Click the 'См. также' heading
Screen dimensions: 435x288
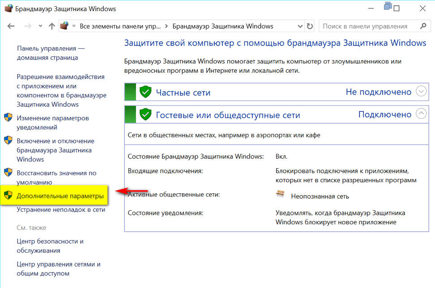click(31, 228)
